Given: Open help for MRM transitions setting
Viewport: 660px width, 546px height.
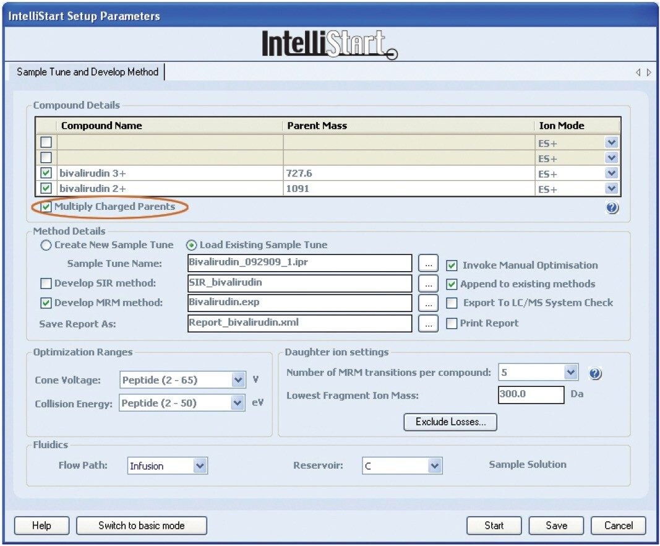Looking at the screenshot, I should coord(595,374).
